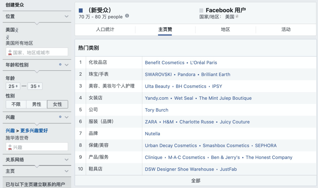Viewport: 318px width, 188px height.
Task: Switch to the 活动 tab
Action: 286,30
